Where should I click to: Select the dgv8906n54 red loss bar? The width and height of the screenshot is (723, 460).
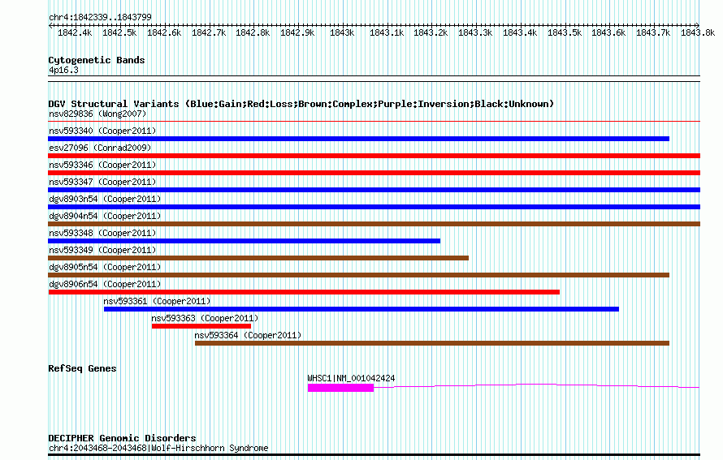(x=304, y=292)
